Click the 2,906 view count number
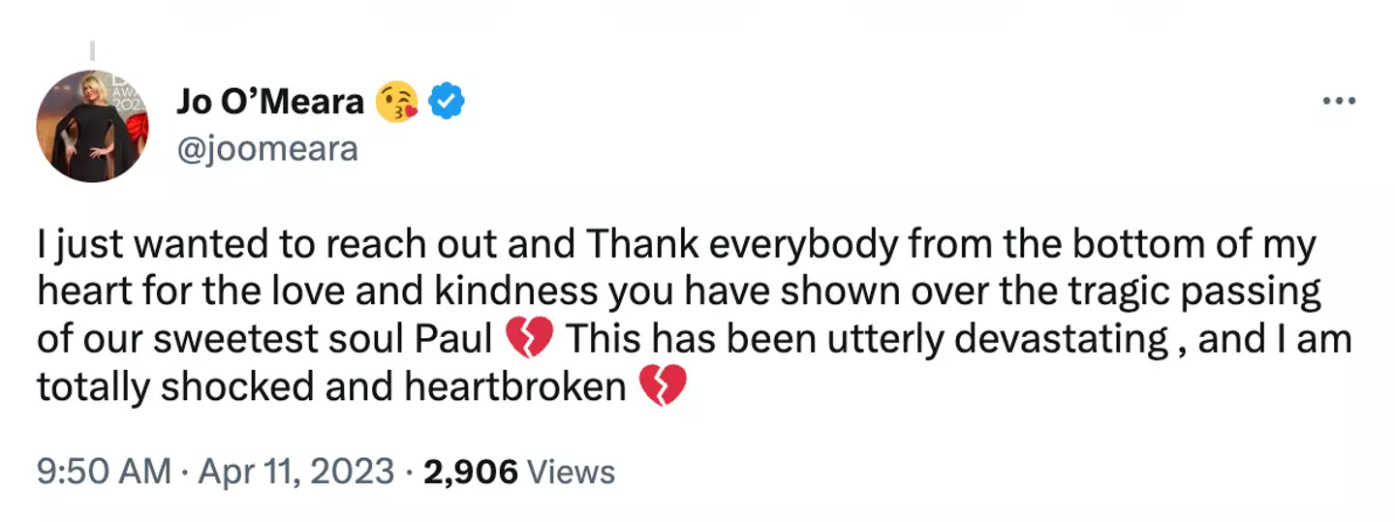 pos(469,473)
